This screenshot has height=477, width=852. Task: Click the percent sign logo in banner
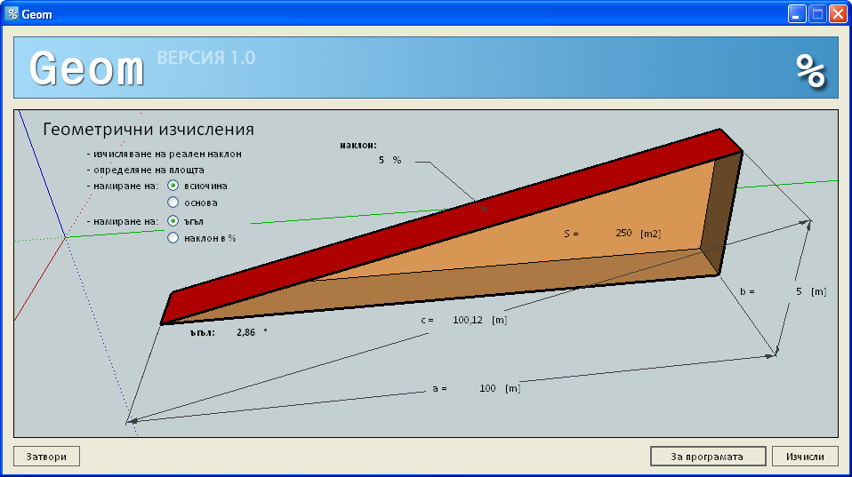[x=810, y=70]
